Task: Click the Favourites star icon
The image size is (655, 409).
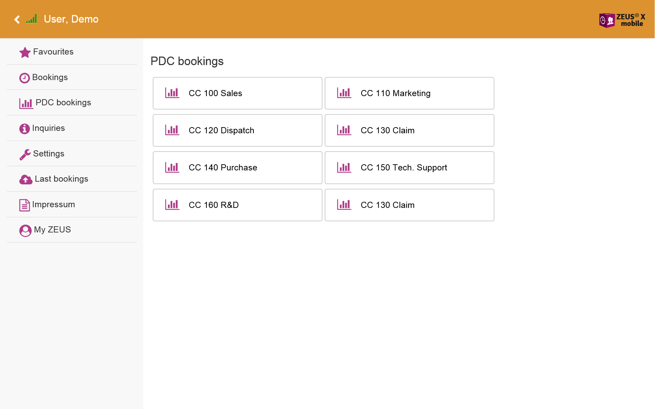Action: point(25,52)
